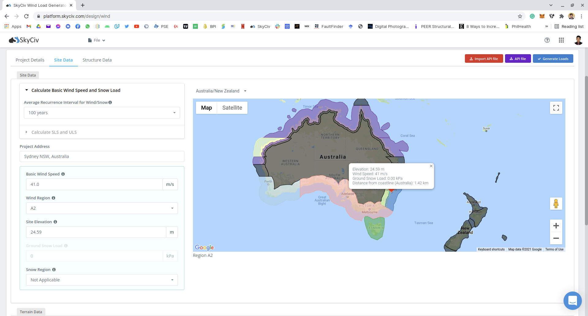Click the Import API file button

coord(484,59)
